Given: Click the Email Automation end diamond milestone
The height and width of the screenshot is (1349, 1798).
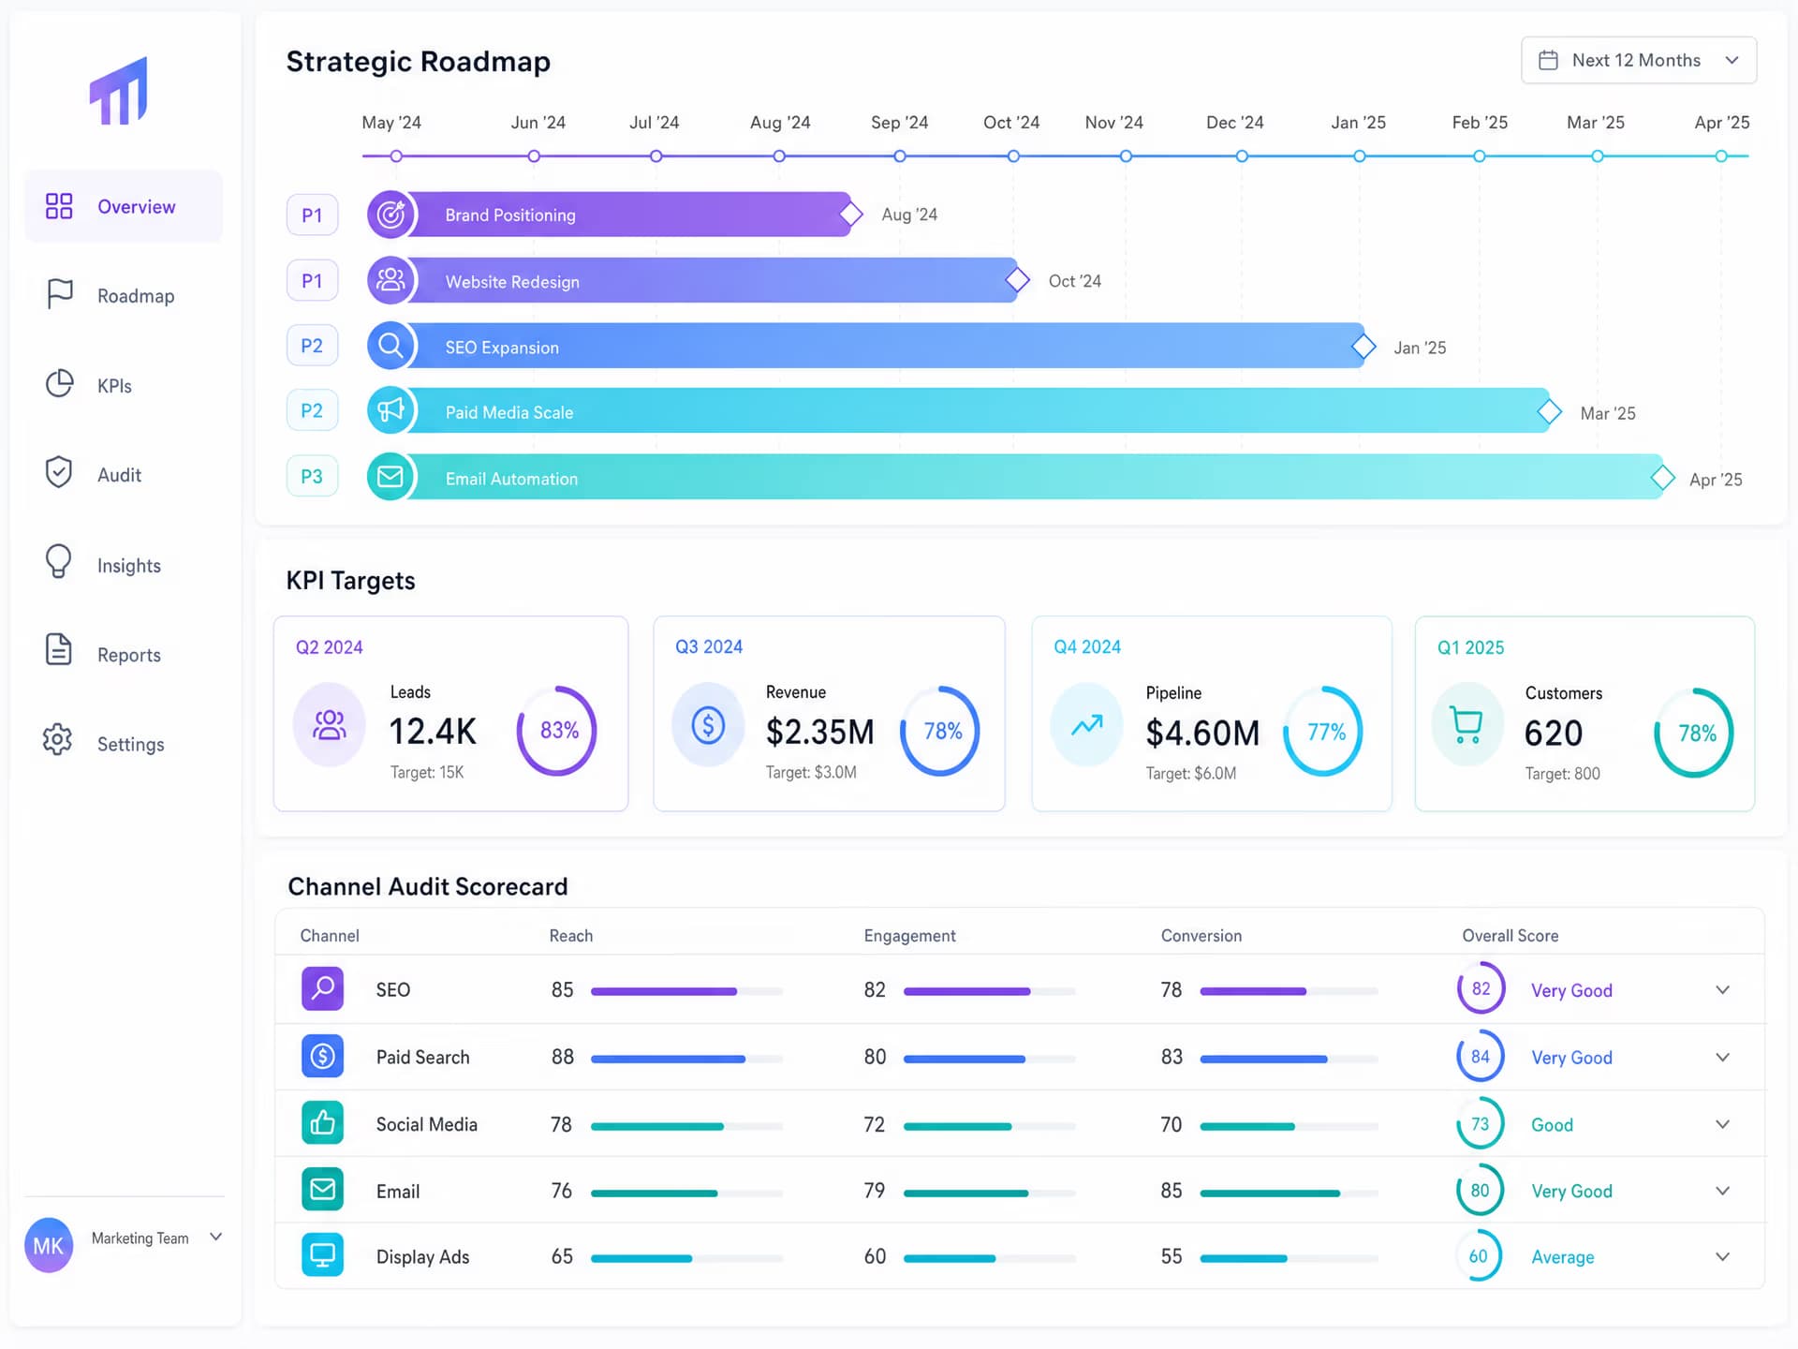Looking at the screenshot, I should click(x=1662, y=477).
